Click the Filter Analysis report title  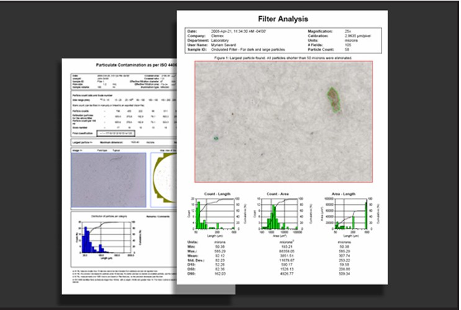coord(283,19)
